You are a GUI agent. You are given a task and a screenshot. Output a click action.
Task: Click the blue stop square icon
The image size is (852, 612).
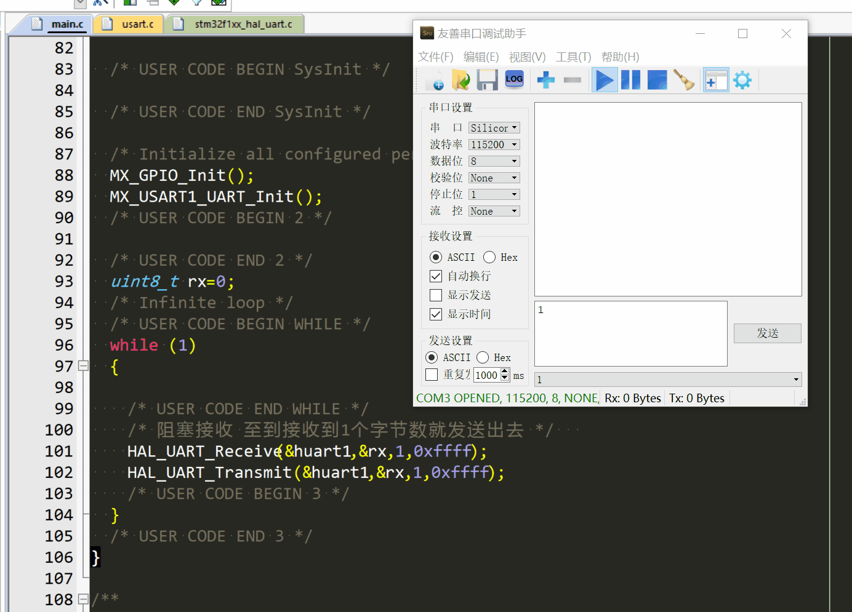point(657,80)
